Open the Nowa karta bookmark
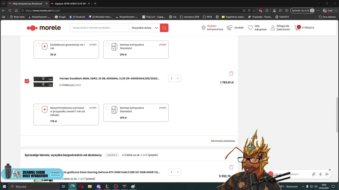The height and width of the screenshot is (190, 339). [x=17, y=17]
